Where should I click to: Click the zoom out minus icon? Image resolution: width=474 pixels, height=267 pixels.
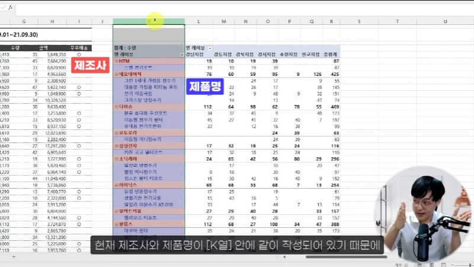point(453,265)
